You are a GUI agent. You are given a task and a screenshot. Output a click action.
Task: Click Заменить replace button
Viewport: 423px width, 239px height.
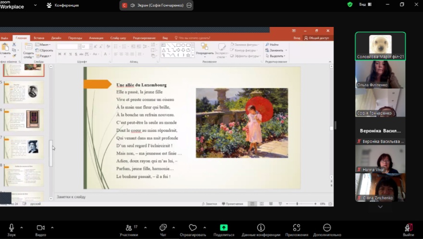coord(276,50)
